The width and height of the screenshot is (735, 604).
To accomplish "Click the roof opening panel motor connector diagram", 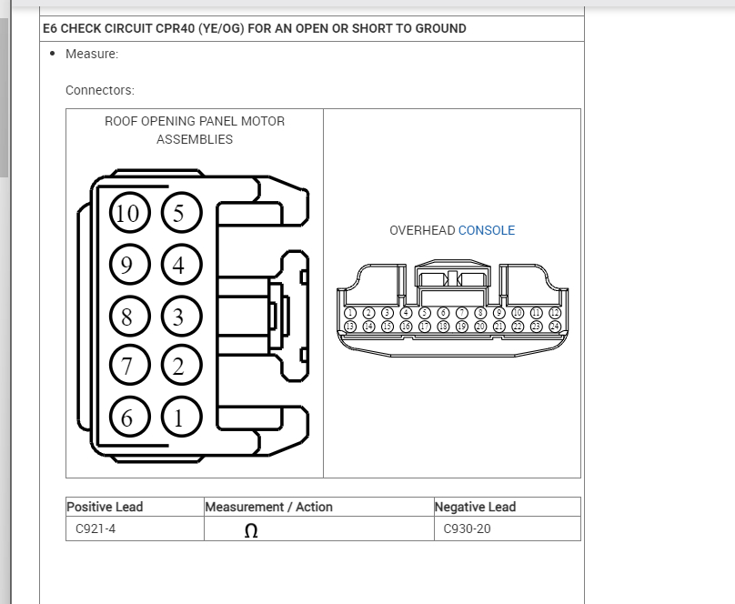I will (193, 317).
